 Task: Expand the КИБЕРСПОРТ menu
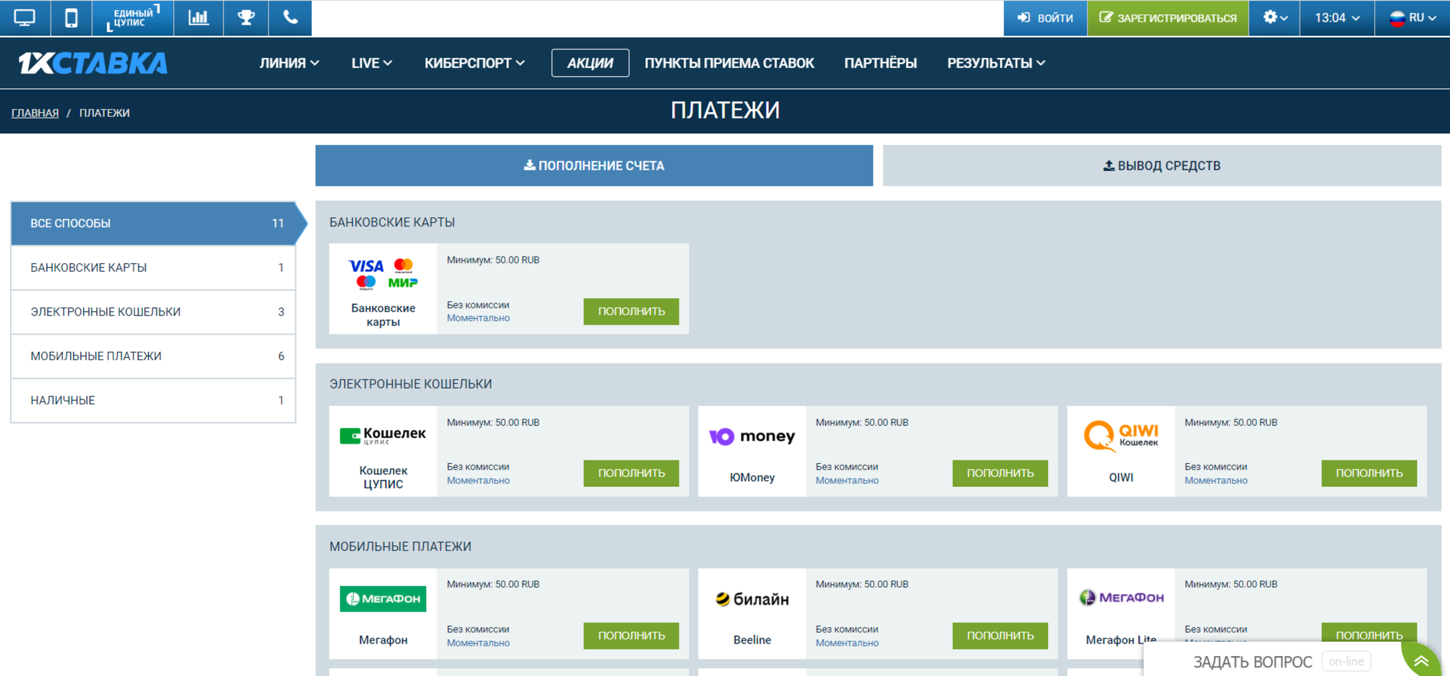point(474,63)
